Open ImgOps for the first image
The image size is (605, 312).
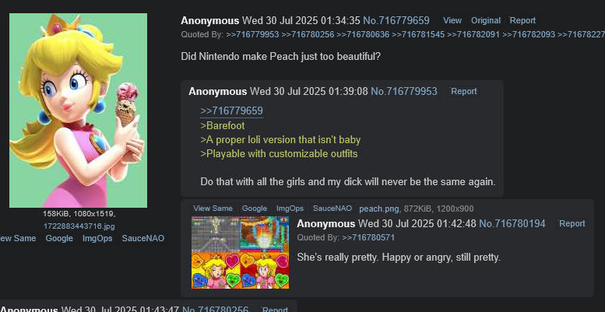[x=97, y=238]
